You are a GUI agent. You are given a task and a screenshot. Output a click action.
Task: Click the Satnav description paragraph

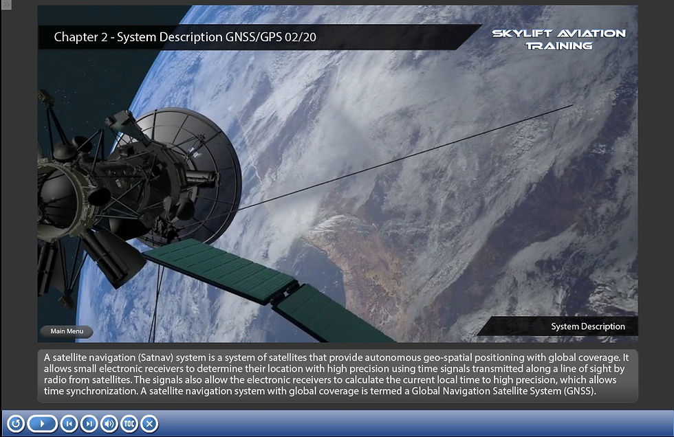tap(337, 374)
